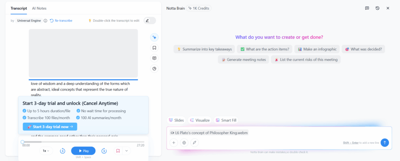Click 'No wait time for processing' text
400x161 pixels.
[103, 111]
